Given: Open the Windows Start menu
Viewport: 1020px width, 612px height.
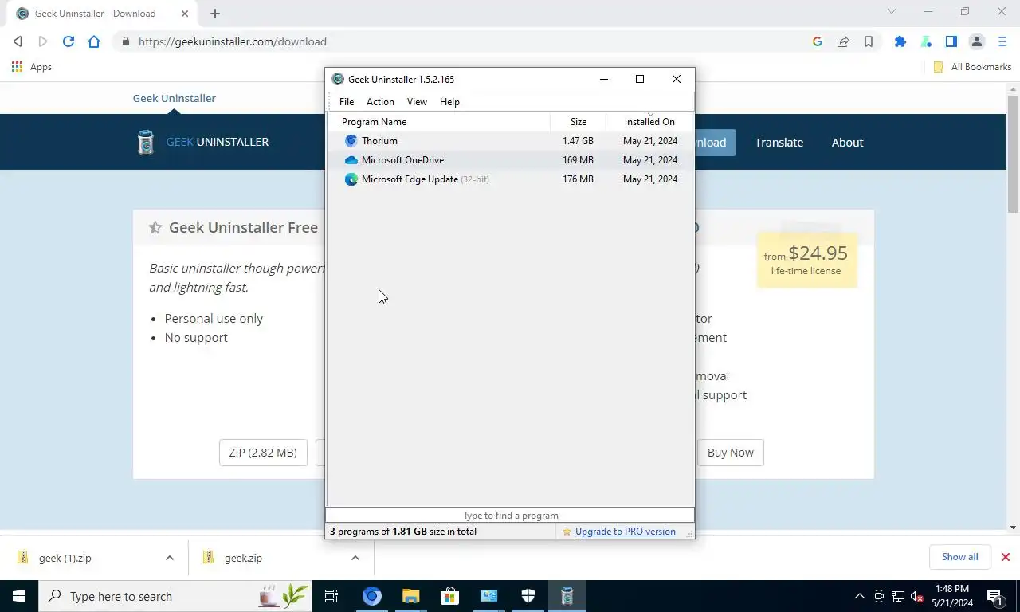Looking at the screenshot, I should point(19,596).
